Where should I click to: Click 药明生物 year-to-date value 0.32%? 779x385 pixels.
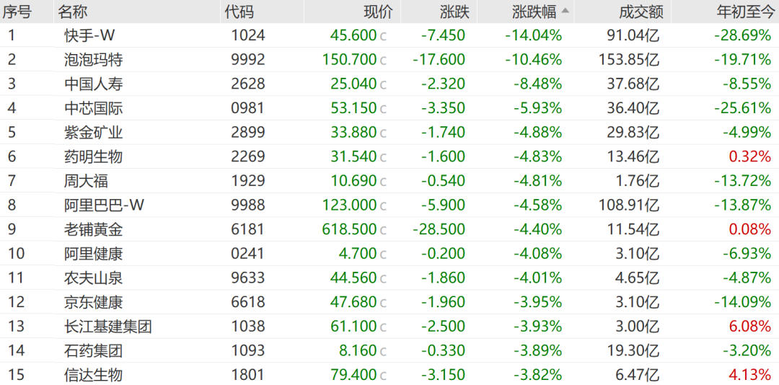tap(750, 156)
